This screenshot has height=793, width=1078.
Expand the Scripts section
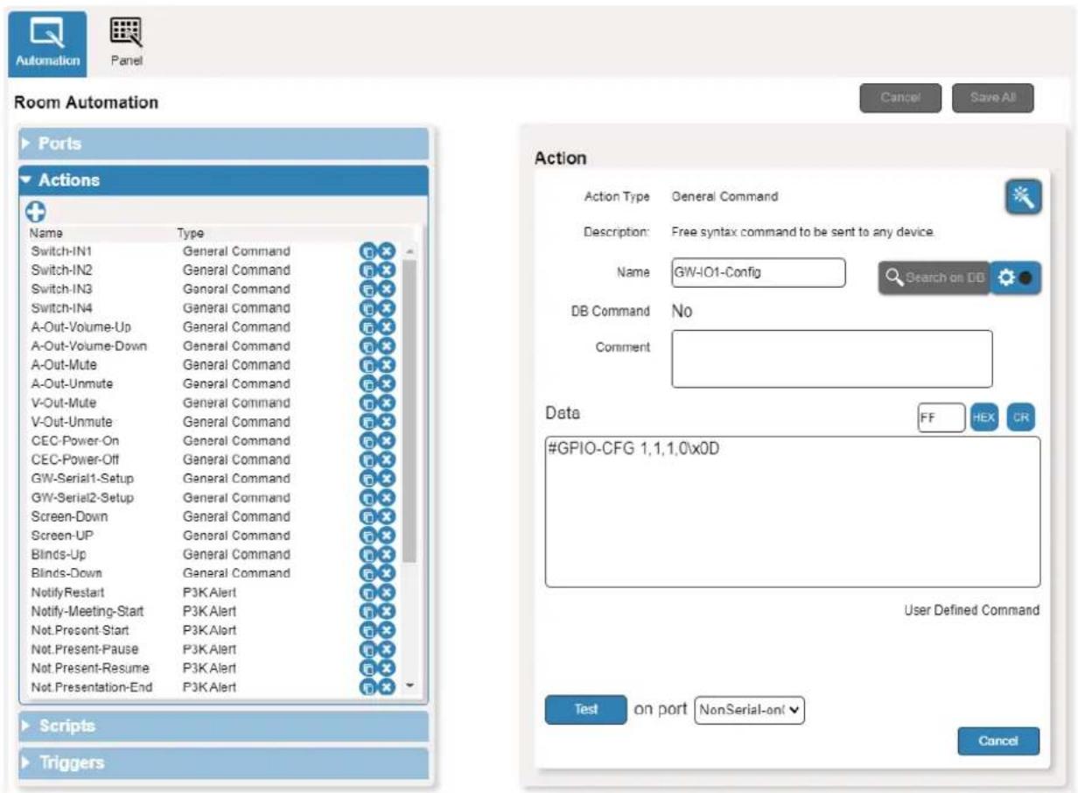click(x=224, y=726)
